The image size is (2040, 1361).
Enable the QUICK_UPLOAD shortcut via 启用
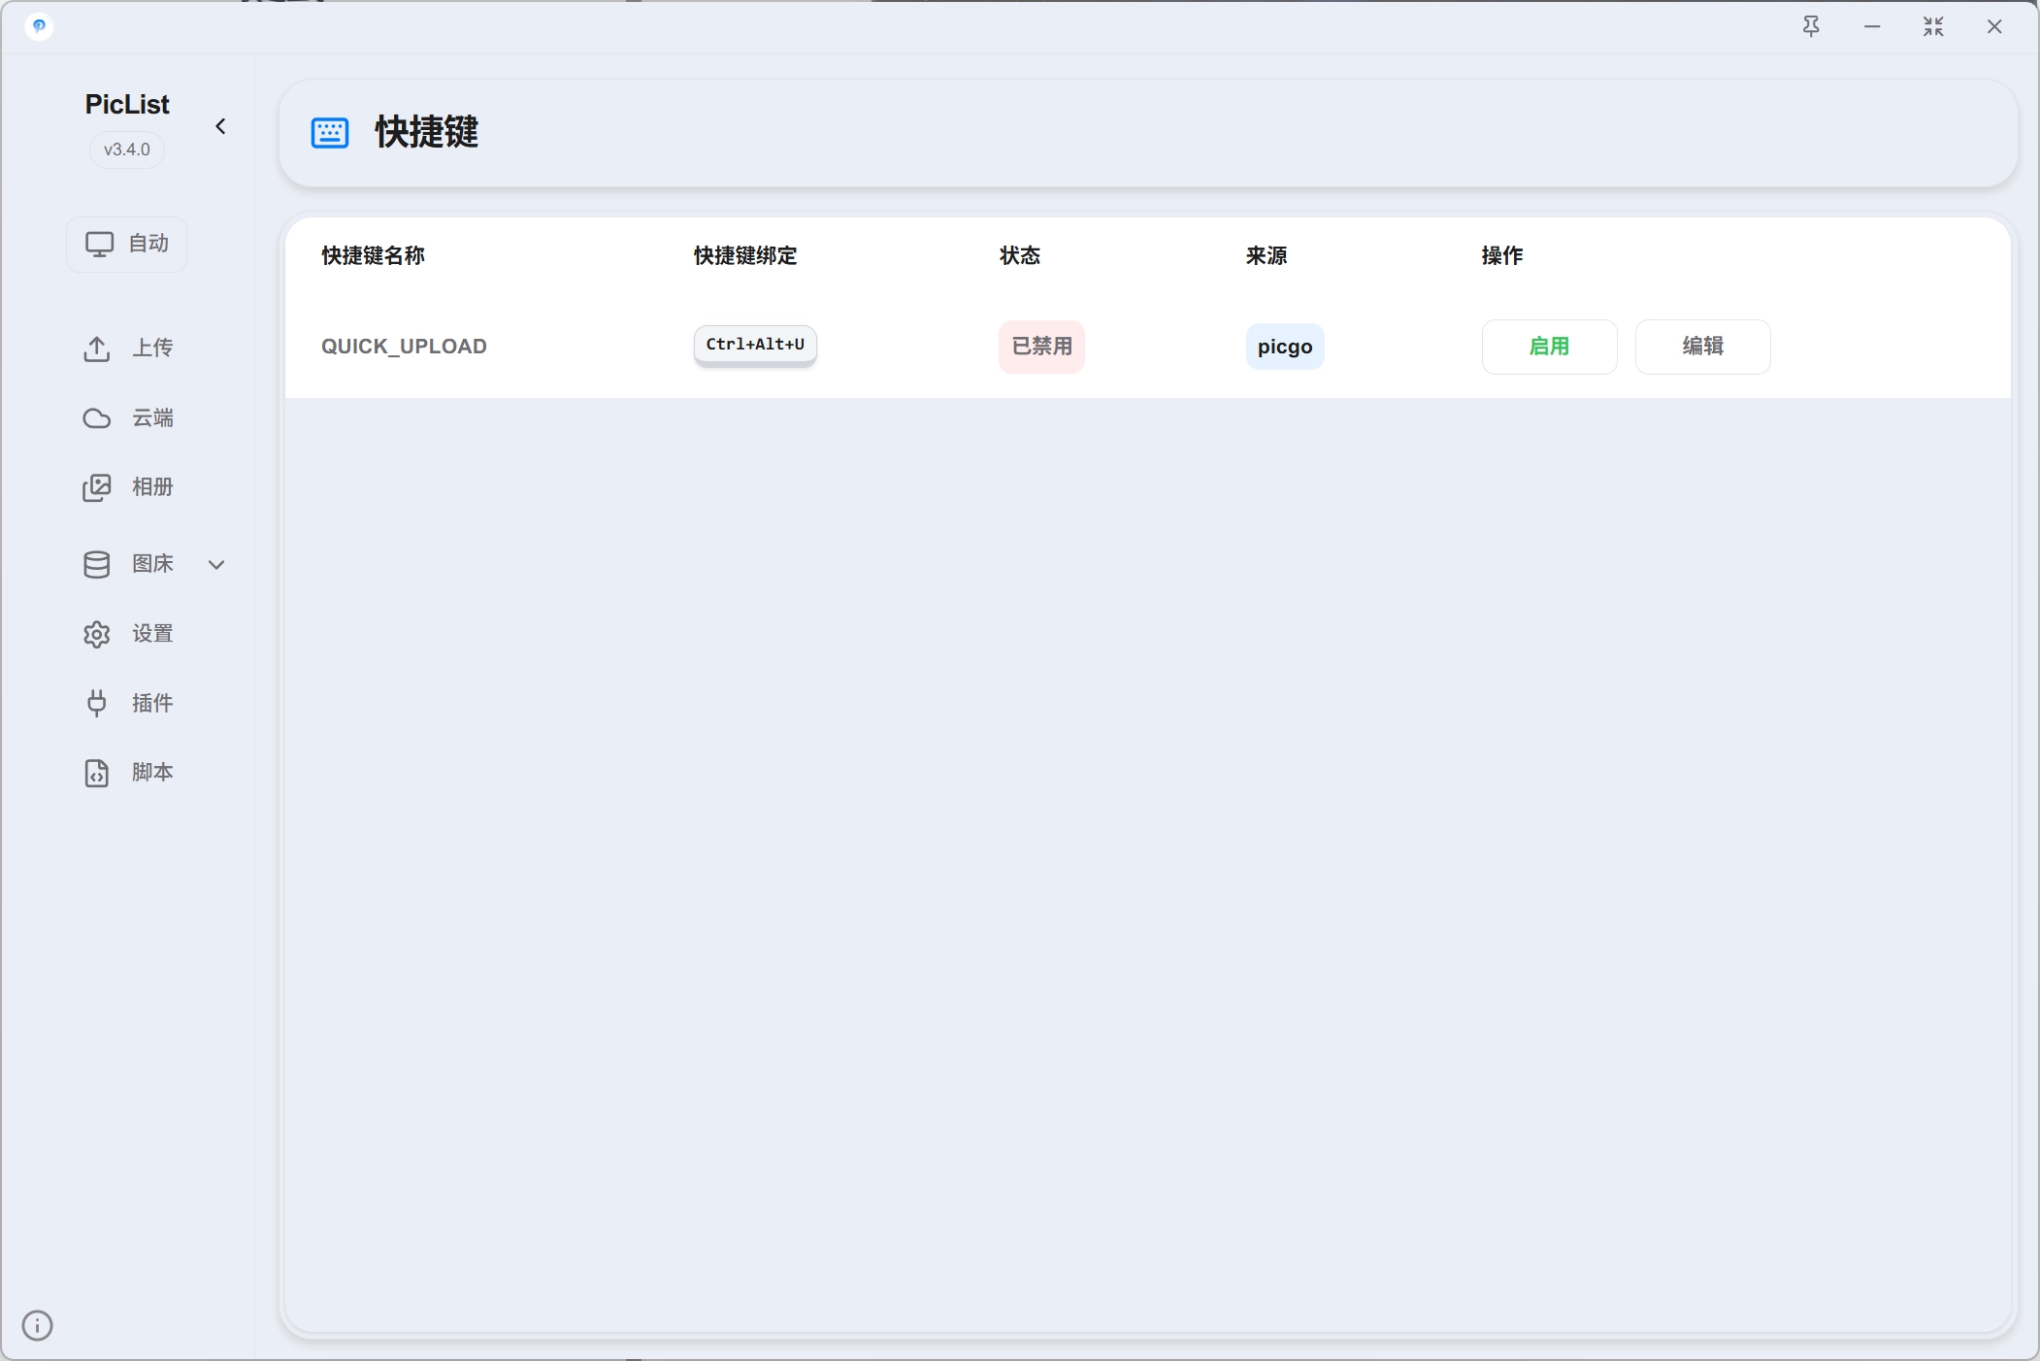tap(1549, 347)
